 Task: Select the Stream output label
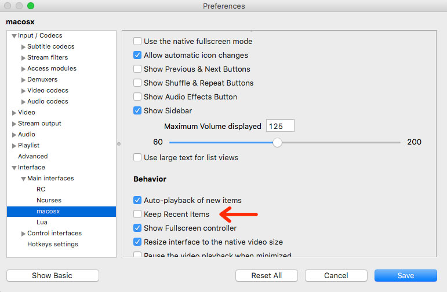[39, 123]
